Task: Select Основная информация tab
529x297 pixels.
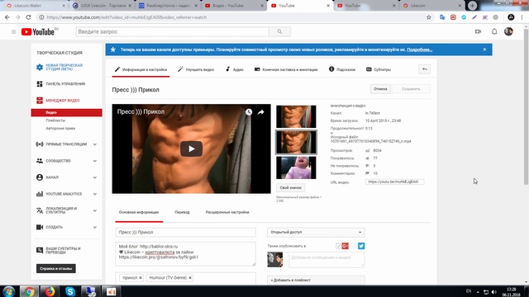Action: point(139,212)
